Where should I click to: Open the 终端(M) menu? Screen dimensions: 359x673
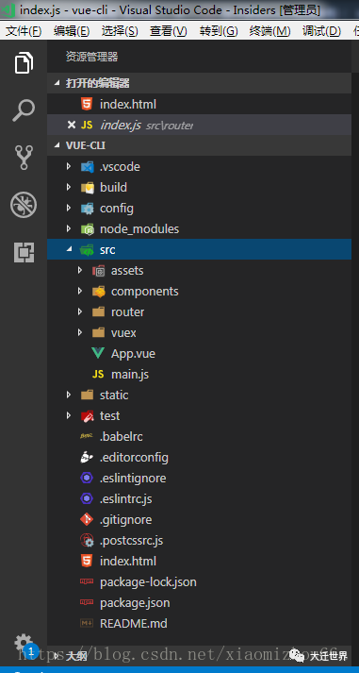269,31
